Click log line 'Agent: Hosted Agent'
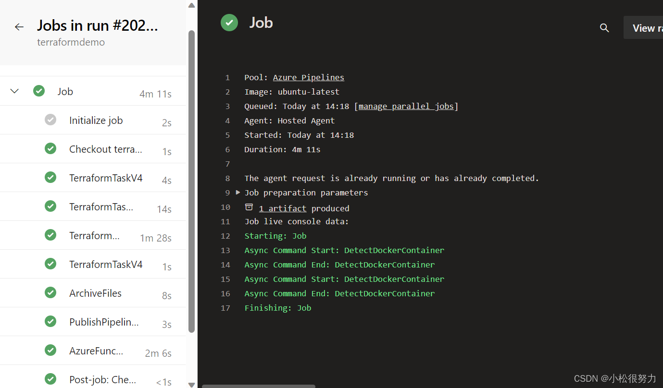Image resolution: width=663 pixels, height=388 pixels. tap(289, 121)
